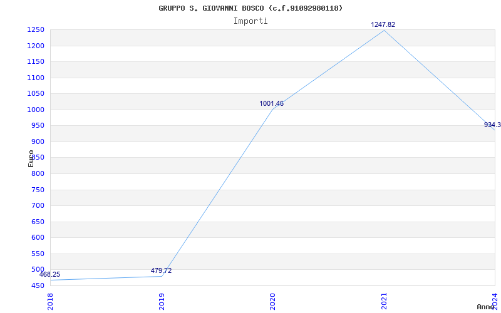Click the Euro y-axis title

pyautogui.click(x=31, y=158)
